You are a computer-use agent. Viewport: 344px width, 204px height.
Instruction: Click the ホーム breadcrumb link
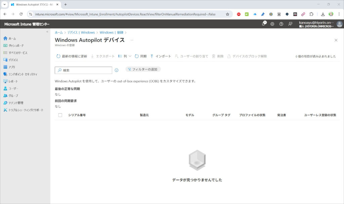tap(58, 33)
